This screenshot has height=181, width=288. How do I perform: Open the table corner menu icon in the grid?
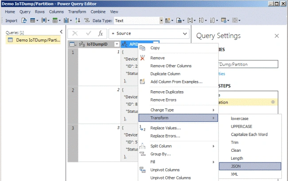[73, 44]
